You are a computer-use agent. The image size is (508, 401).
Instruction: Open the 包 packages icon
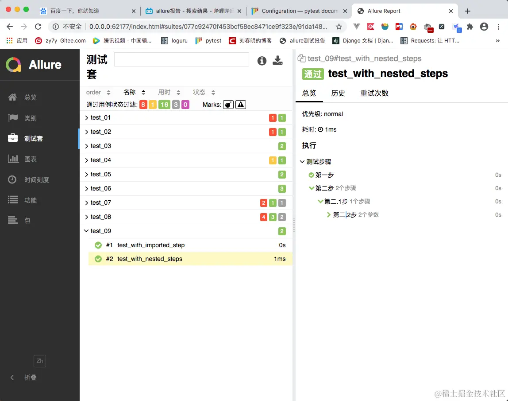click(13, 220)
